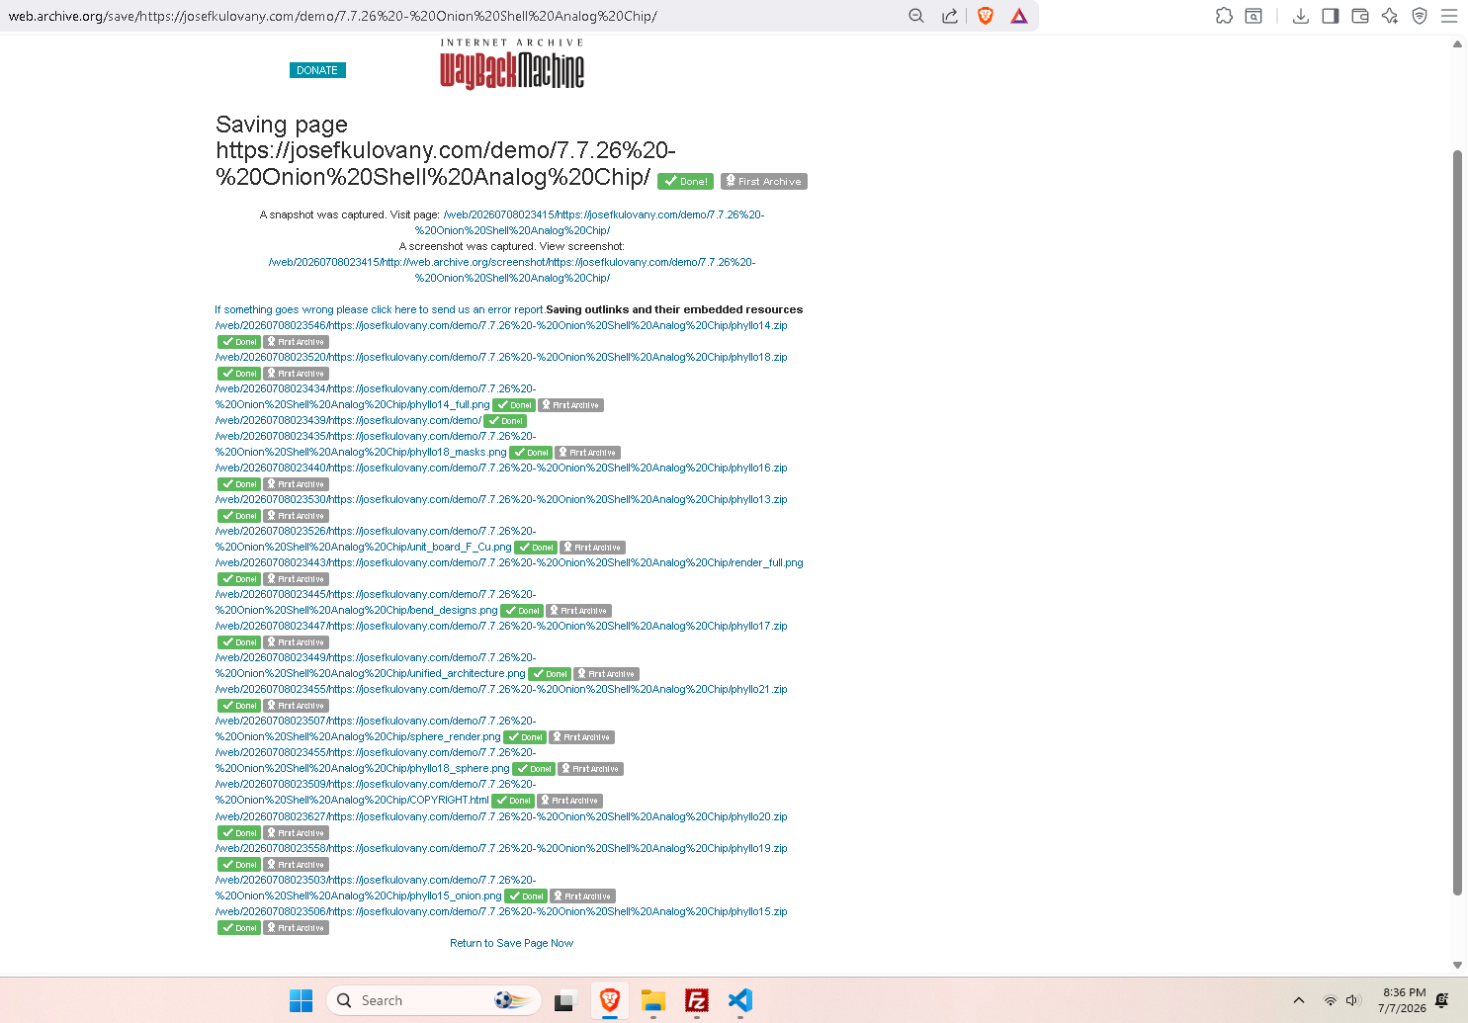Screen dimensions: 1468x1023
Task: Click the share page icon in the address bar
Action: pyautogui.click(x=950, y=16)
